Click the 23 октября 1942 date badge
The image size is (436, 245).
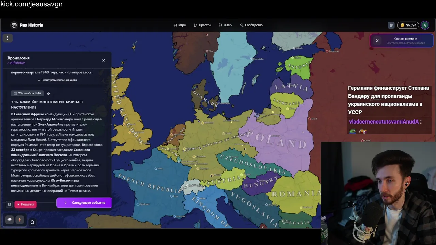pos(28,93)
